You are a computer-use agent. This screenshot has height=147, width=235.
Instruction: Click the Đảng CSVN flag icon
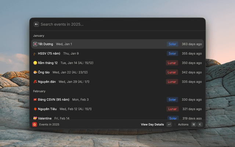pyautogui.click(x=35, y=100)
